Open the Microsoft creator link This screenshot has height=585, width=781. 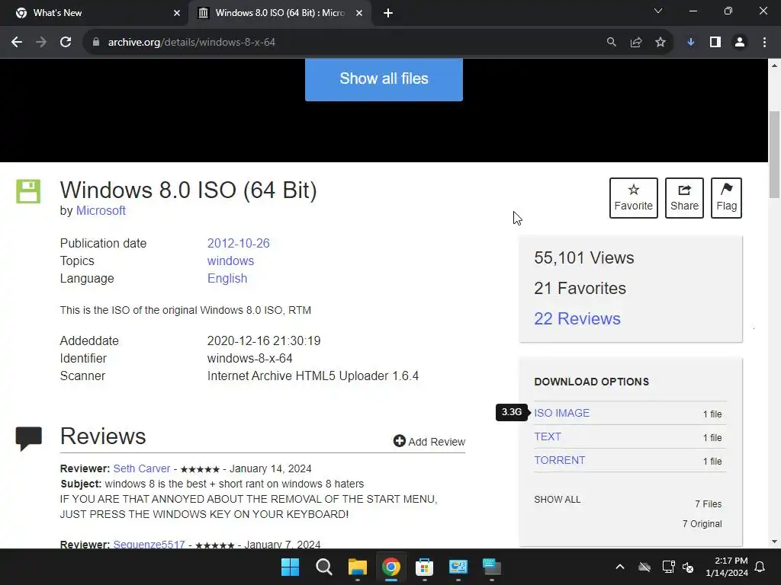[x=101, y=210]
